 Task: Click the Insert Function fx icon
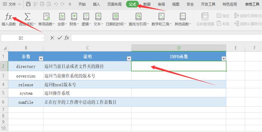[9, 17]
